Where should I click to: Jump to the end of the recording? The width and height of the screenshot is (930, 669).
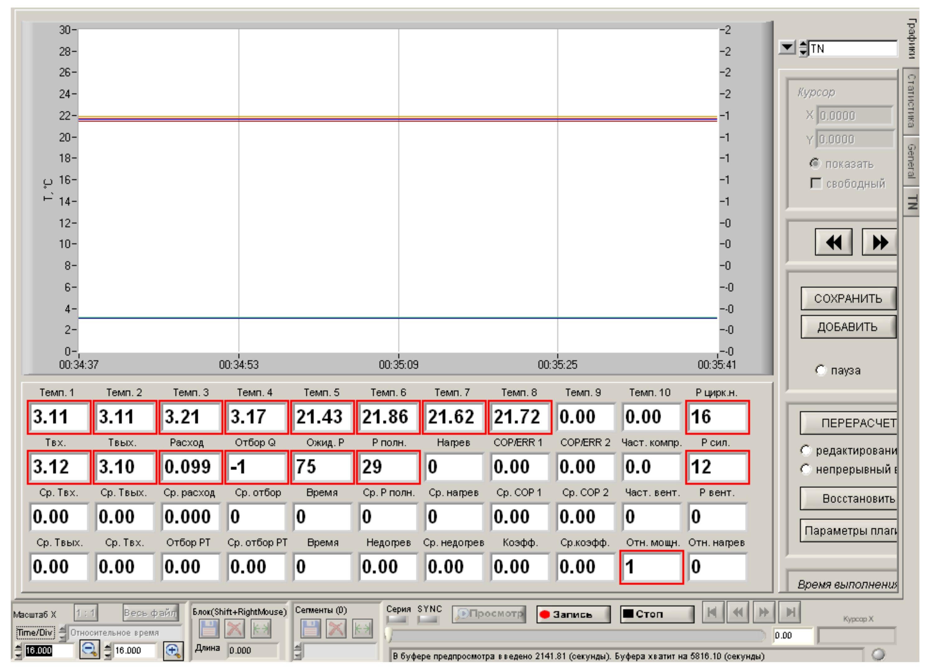790,612
